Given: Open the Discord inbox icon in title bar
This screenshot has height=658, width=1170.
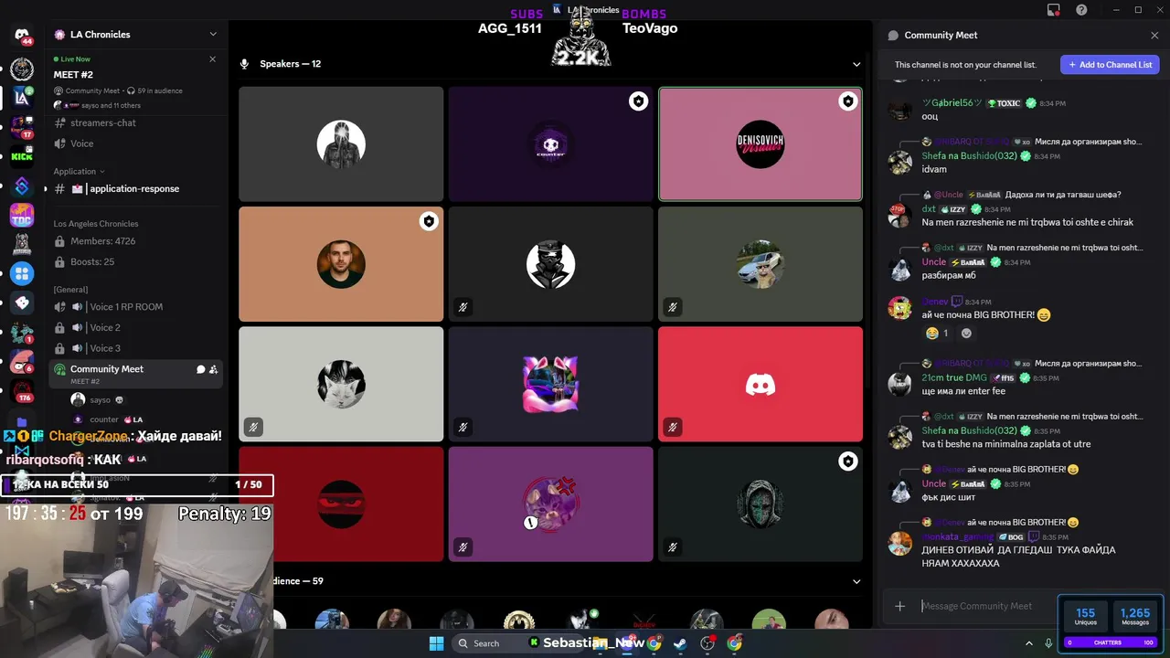Looking at the screenshot, I should [1054, 10].
